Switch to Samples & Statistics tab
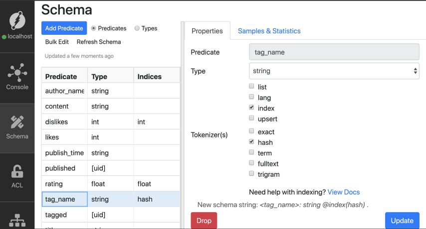 click(269, 31)
